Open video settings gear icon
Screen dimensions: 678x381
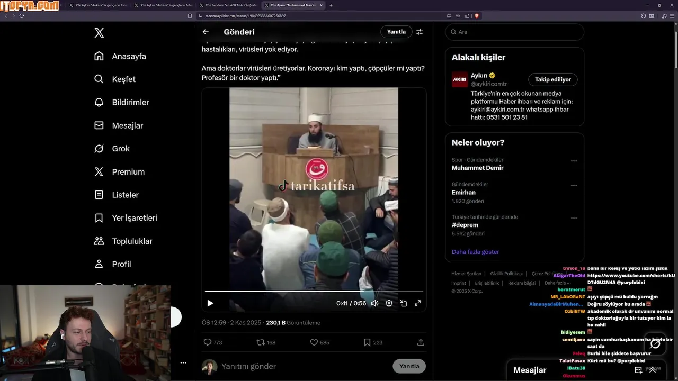(389, 303)
